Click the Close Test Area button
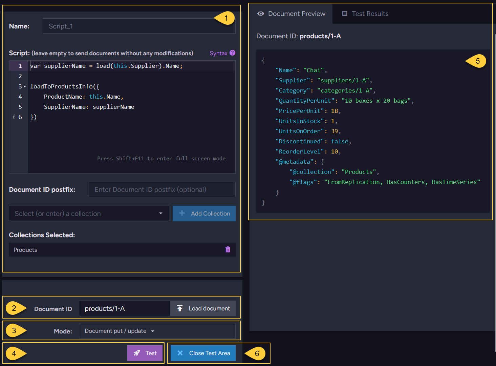The height and width of the screenshot is (366, 496). (203, 353)
